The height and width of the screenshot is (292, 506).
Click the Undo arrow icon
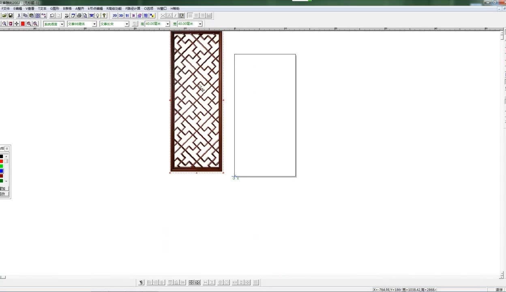(52, 15)
